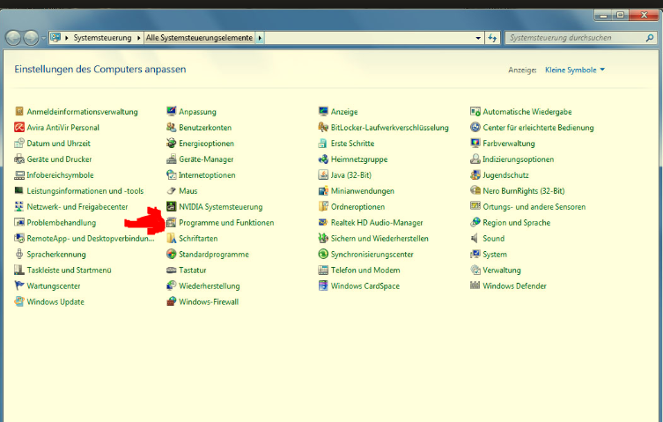This screenshot has width=663, height=422.
Task: Open Windows CardSpace link
Action: [x=365, y=285]
